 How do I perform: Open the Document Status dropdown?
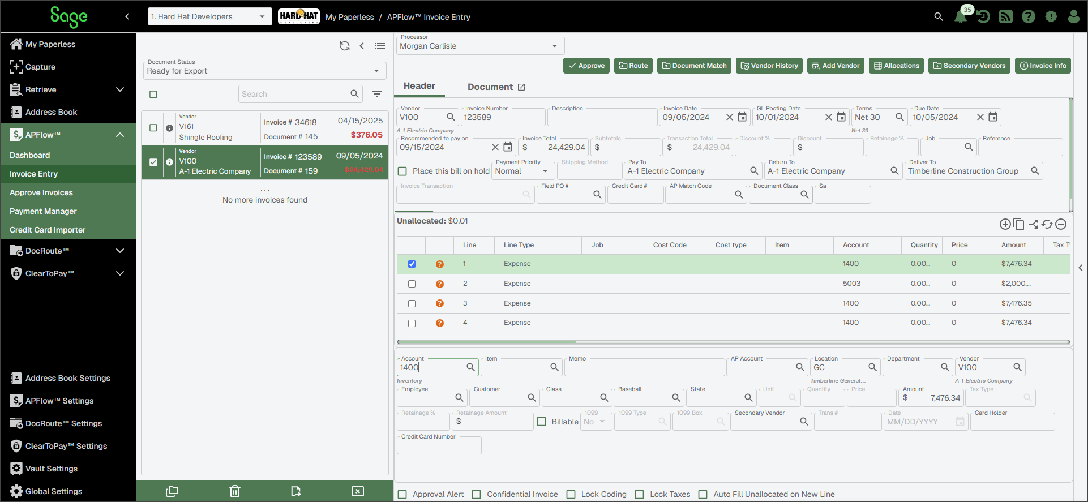(264, 71)
